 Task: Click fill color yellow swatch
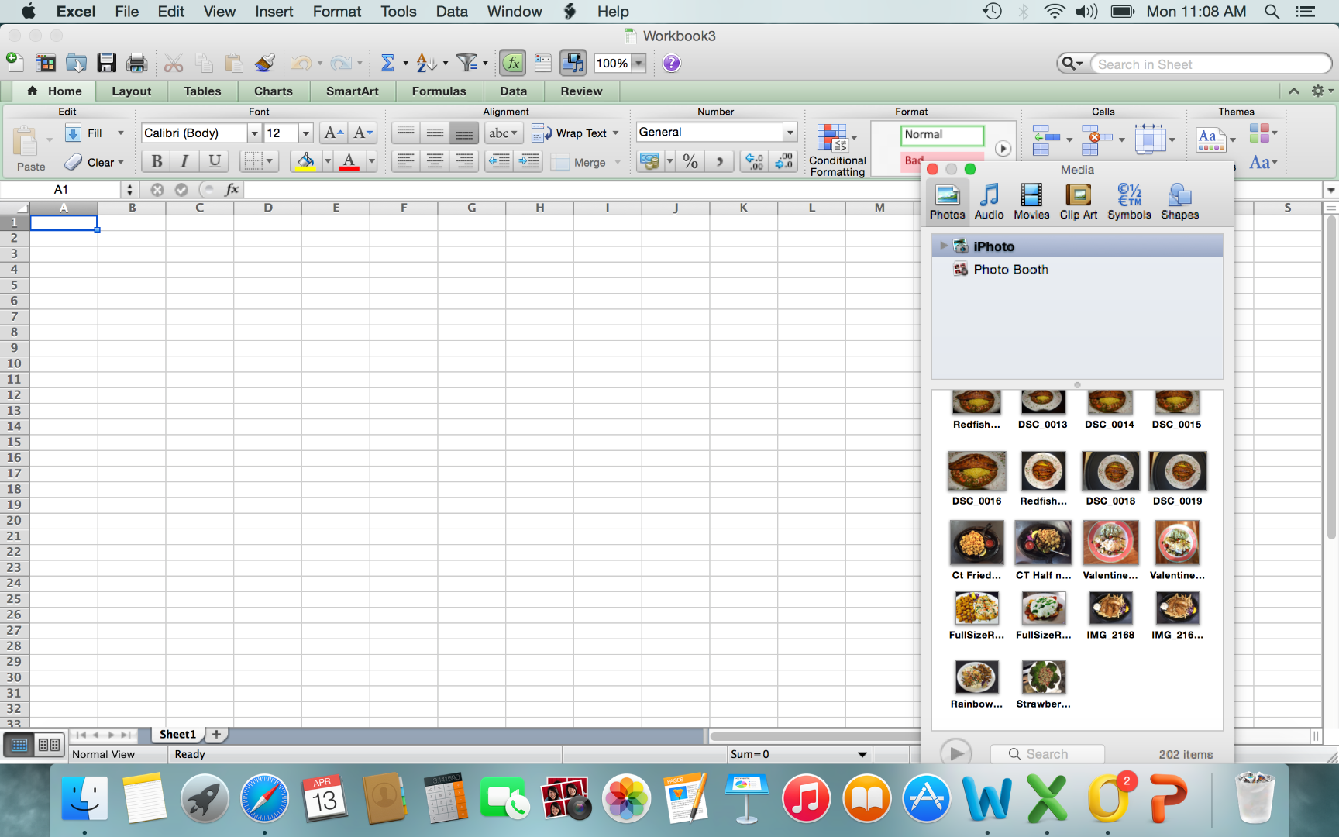306,161
